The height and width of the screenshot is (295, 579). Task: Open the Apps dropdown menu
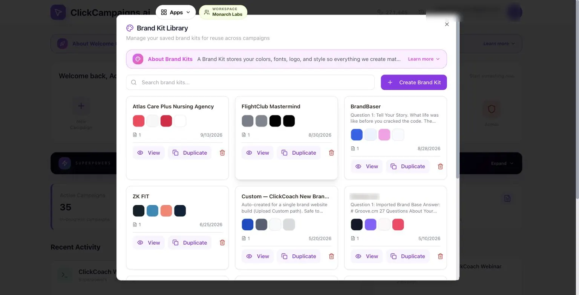click(x=176, y=12)
